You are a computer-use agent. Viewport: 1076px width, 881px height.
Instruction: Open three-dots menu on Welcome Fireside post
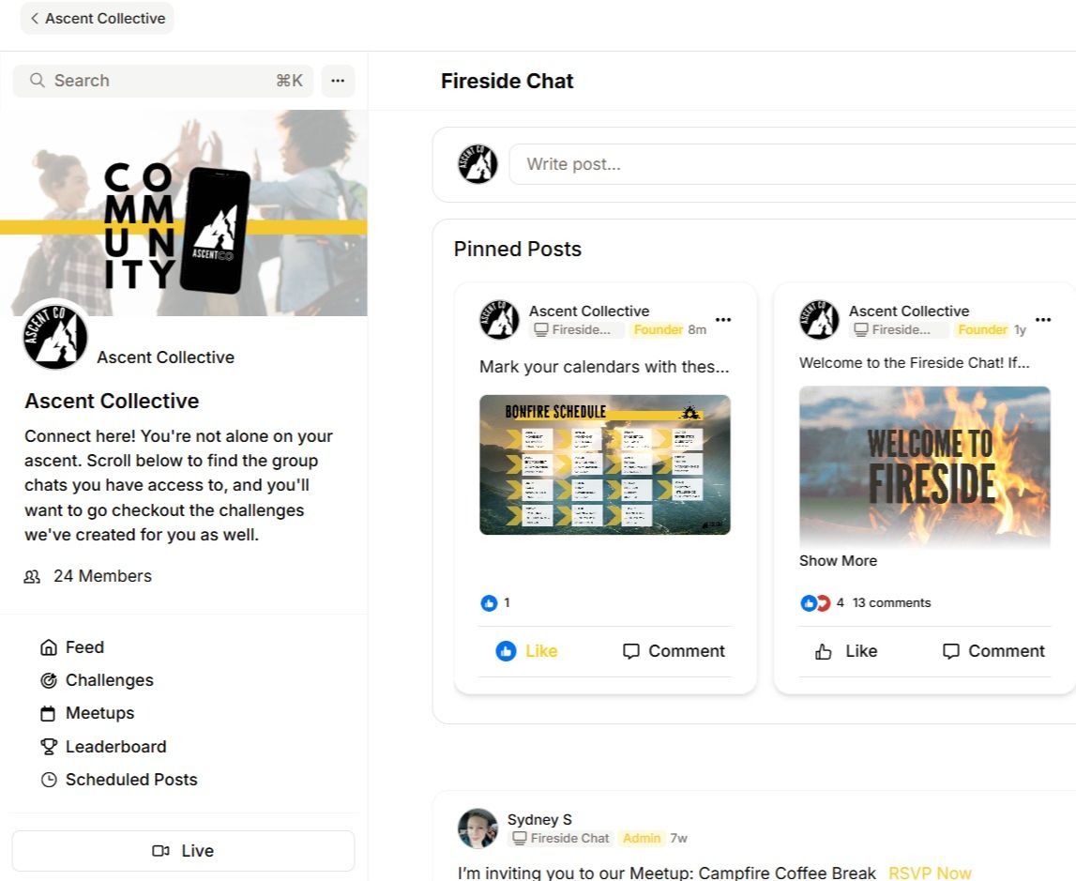click(x=1043, y=320)
